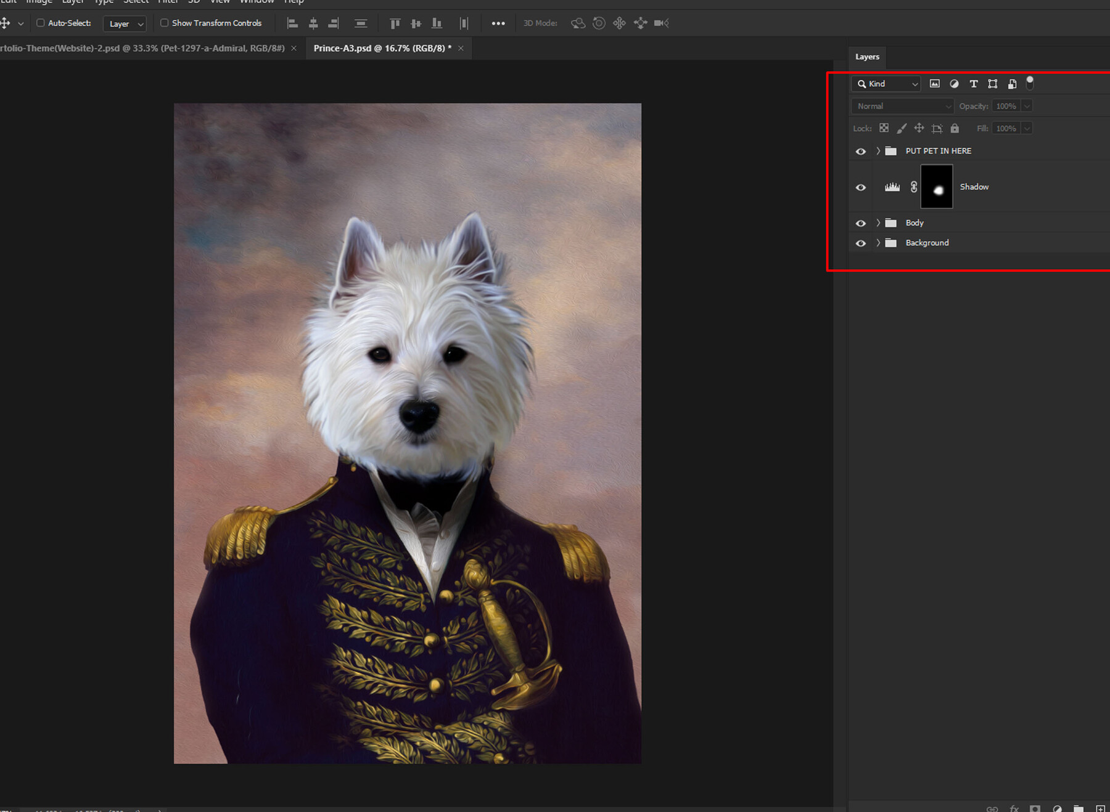1110x812 pixels.
Task: Expand the Body layer group
Action: pyautogui.click(x=878, y=222)
